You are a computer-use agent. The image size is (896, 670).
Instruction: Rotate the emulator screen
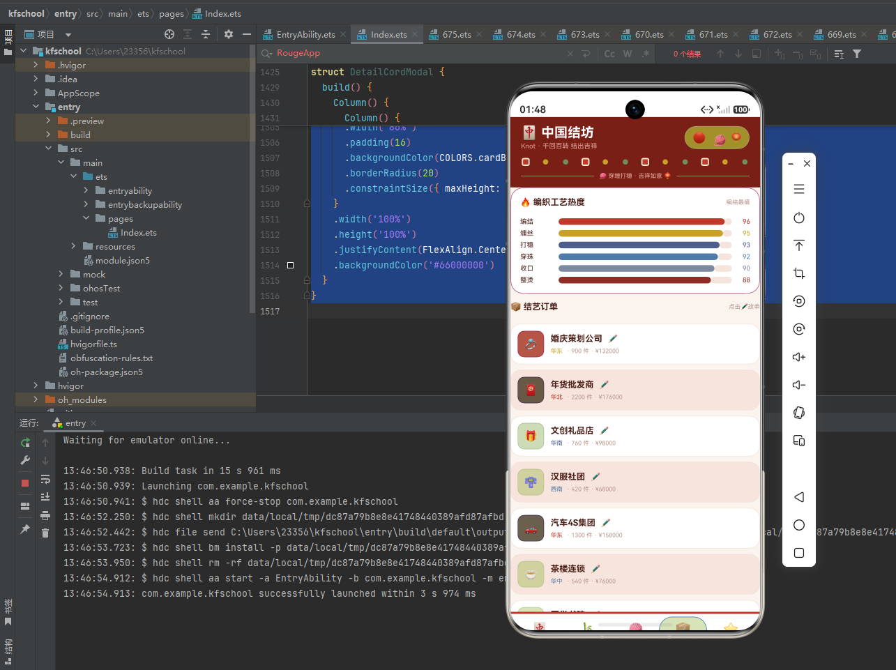pos(799,413)
